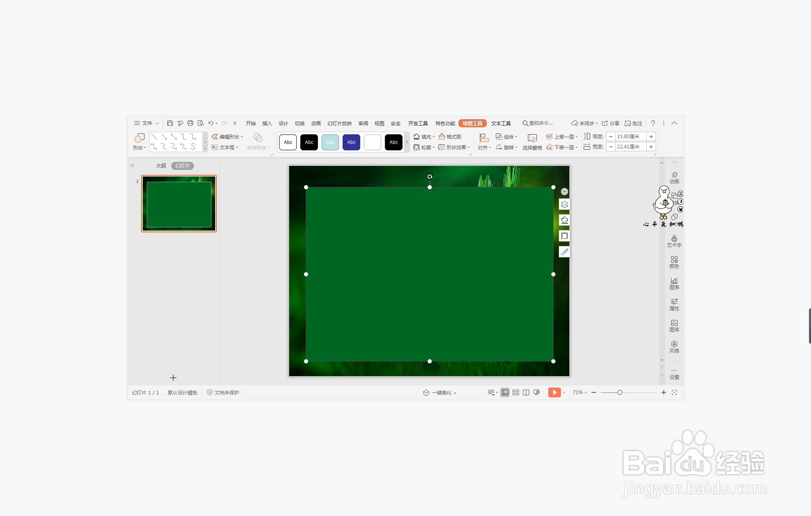
Task: Click the Print icon
Action: 190,123
